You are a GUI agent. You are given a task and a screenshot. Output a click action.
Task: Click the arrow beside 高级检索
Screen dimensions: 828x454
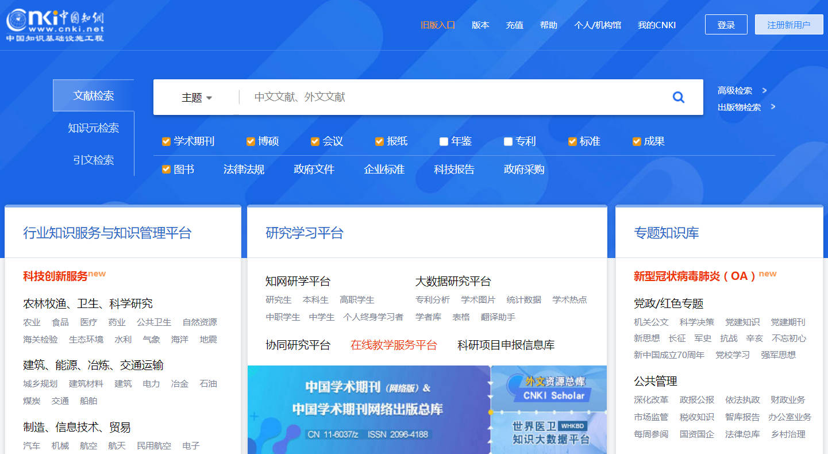click(x=764, y=90)
